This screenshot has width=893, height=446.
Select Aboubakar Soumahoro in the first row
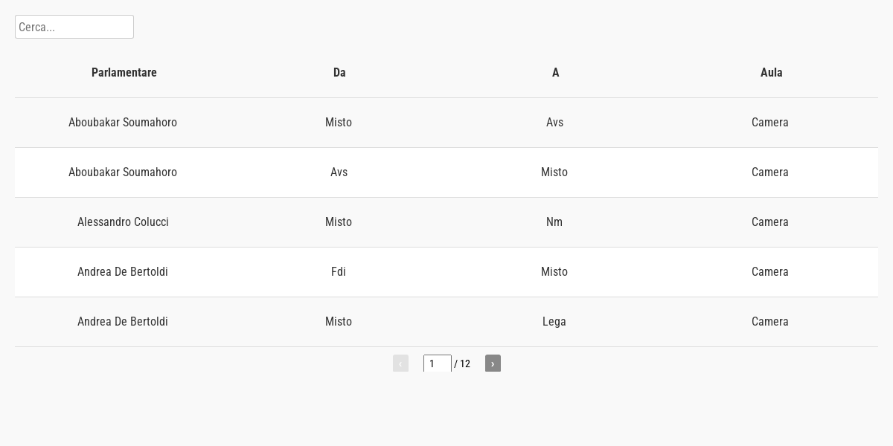pos(123,123)
